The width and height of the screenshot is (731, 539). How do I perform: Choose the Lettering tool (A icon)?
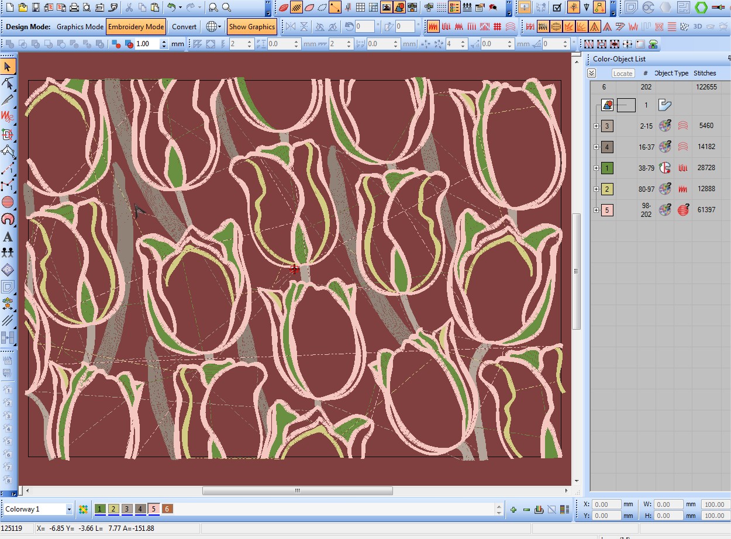(8, 237)
